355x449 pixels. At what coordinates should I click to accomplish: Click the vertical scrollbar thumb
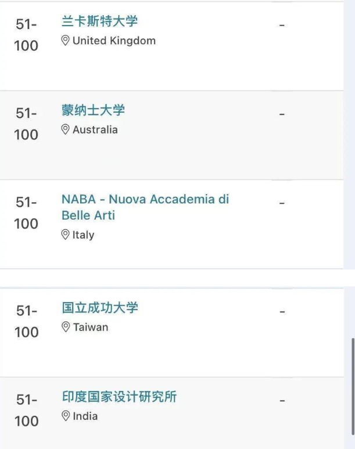pyautogui.click(x=353, y=387)
